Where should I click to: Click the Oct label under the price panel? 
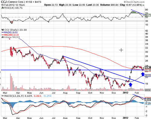point(90,93)
